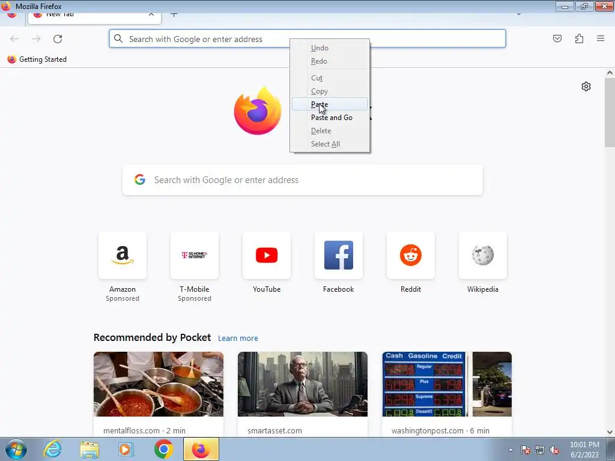Select Paste in the context menu
Viewport: 615px width, 461px height.
point(330,104)
